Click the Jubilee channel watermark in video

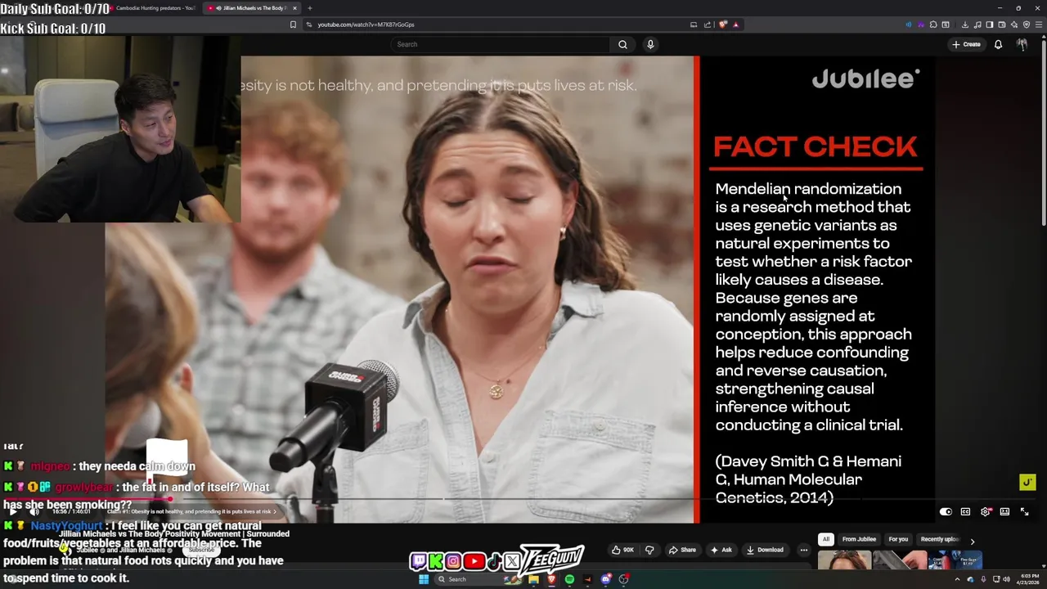pyautogui.click(x=1027, y=483)
